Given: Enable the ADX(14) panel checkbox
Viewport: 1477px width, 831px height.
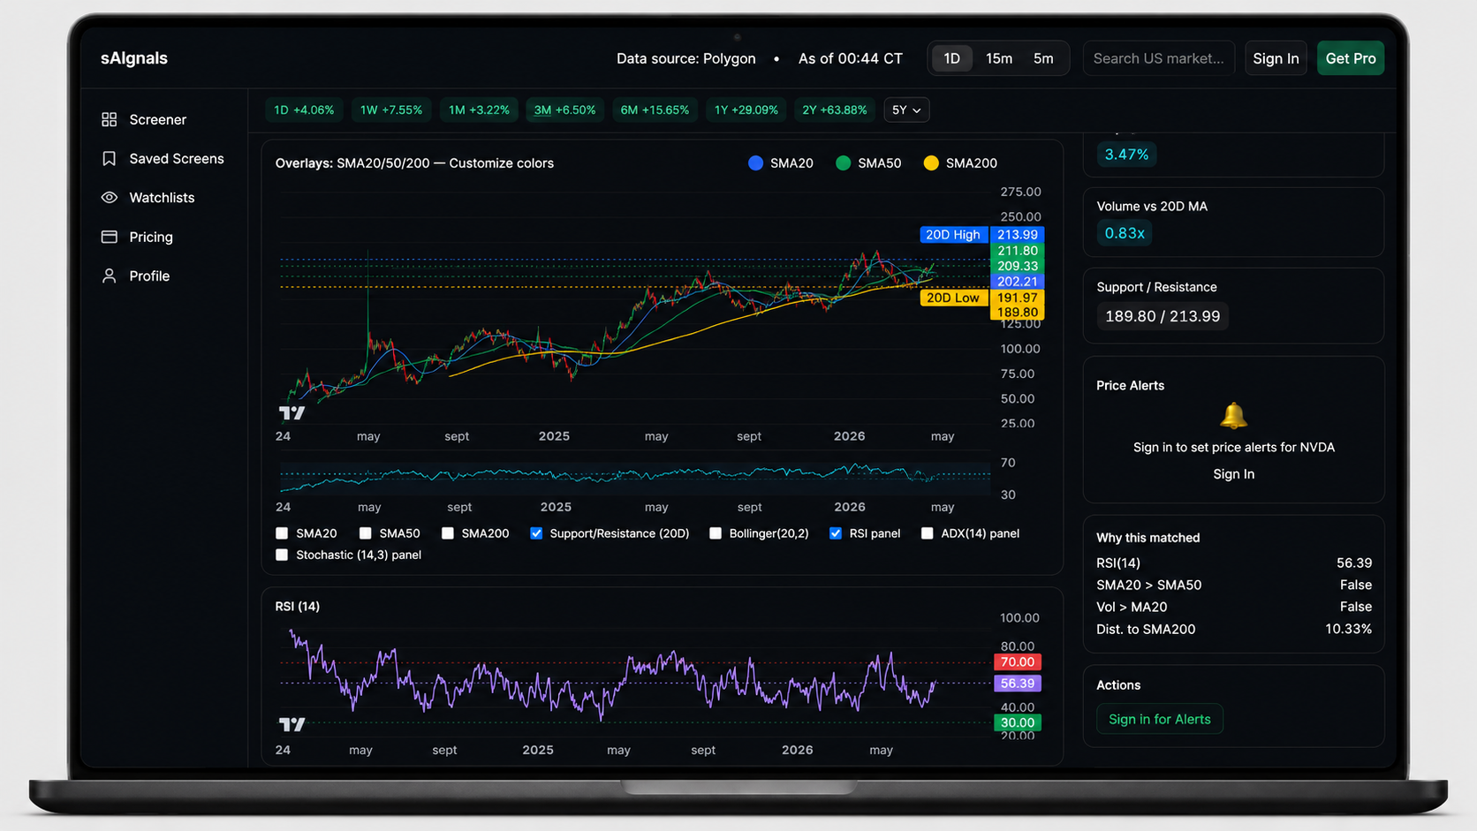Looking at the screenshot, I should (928, 533).
